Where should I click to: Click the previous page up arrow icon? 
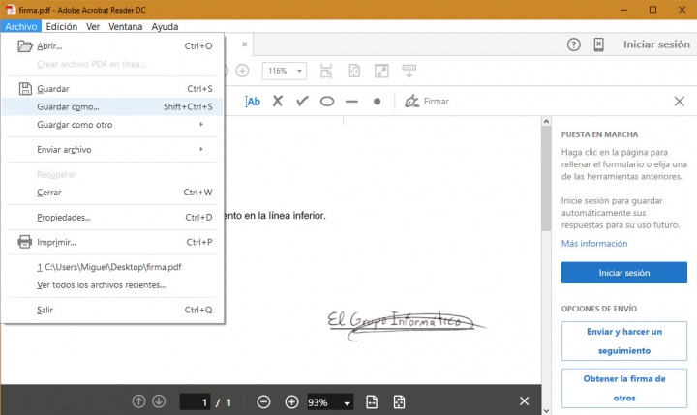click(x=138, y=401)
